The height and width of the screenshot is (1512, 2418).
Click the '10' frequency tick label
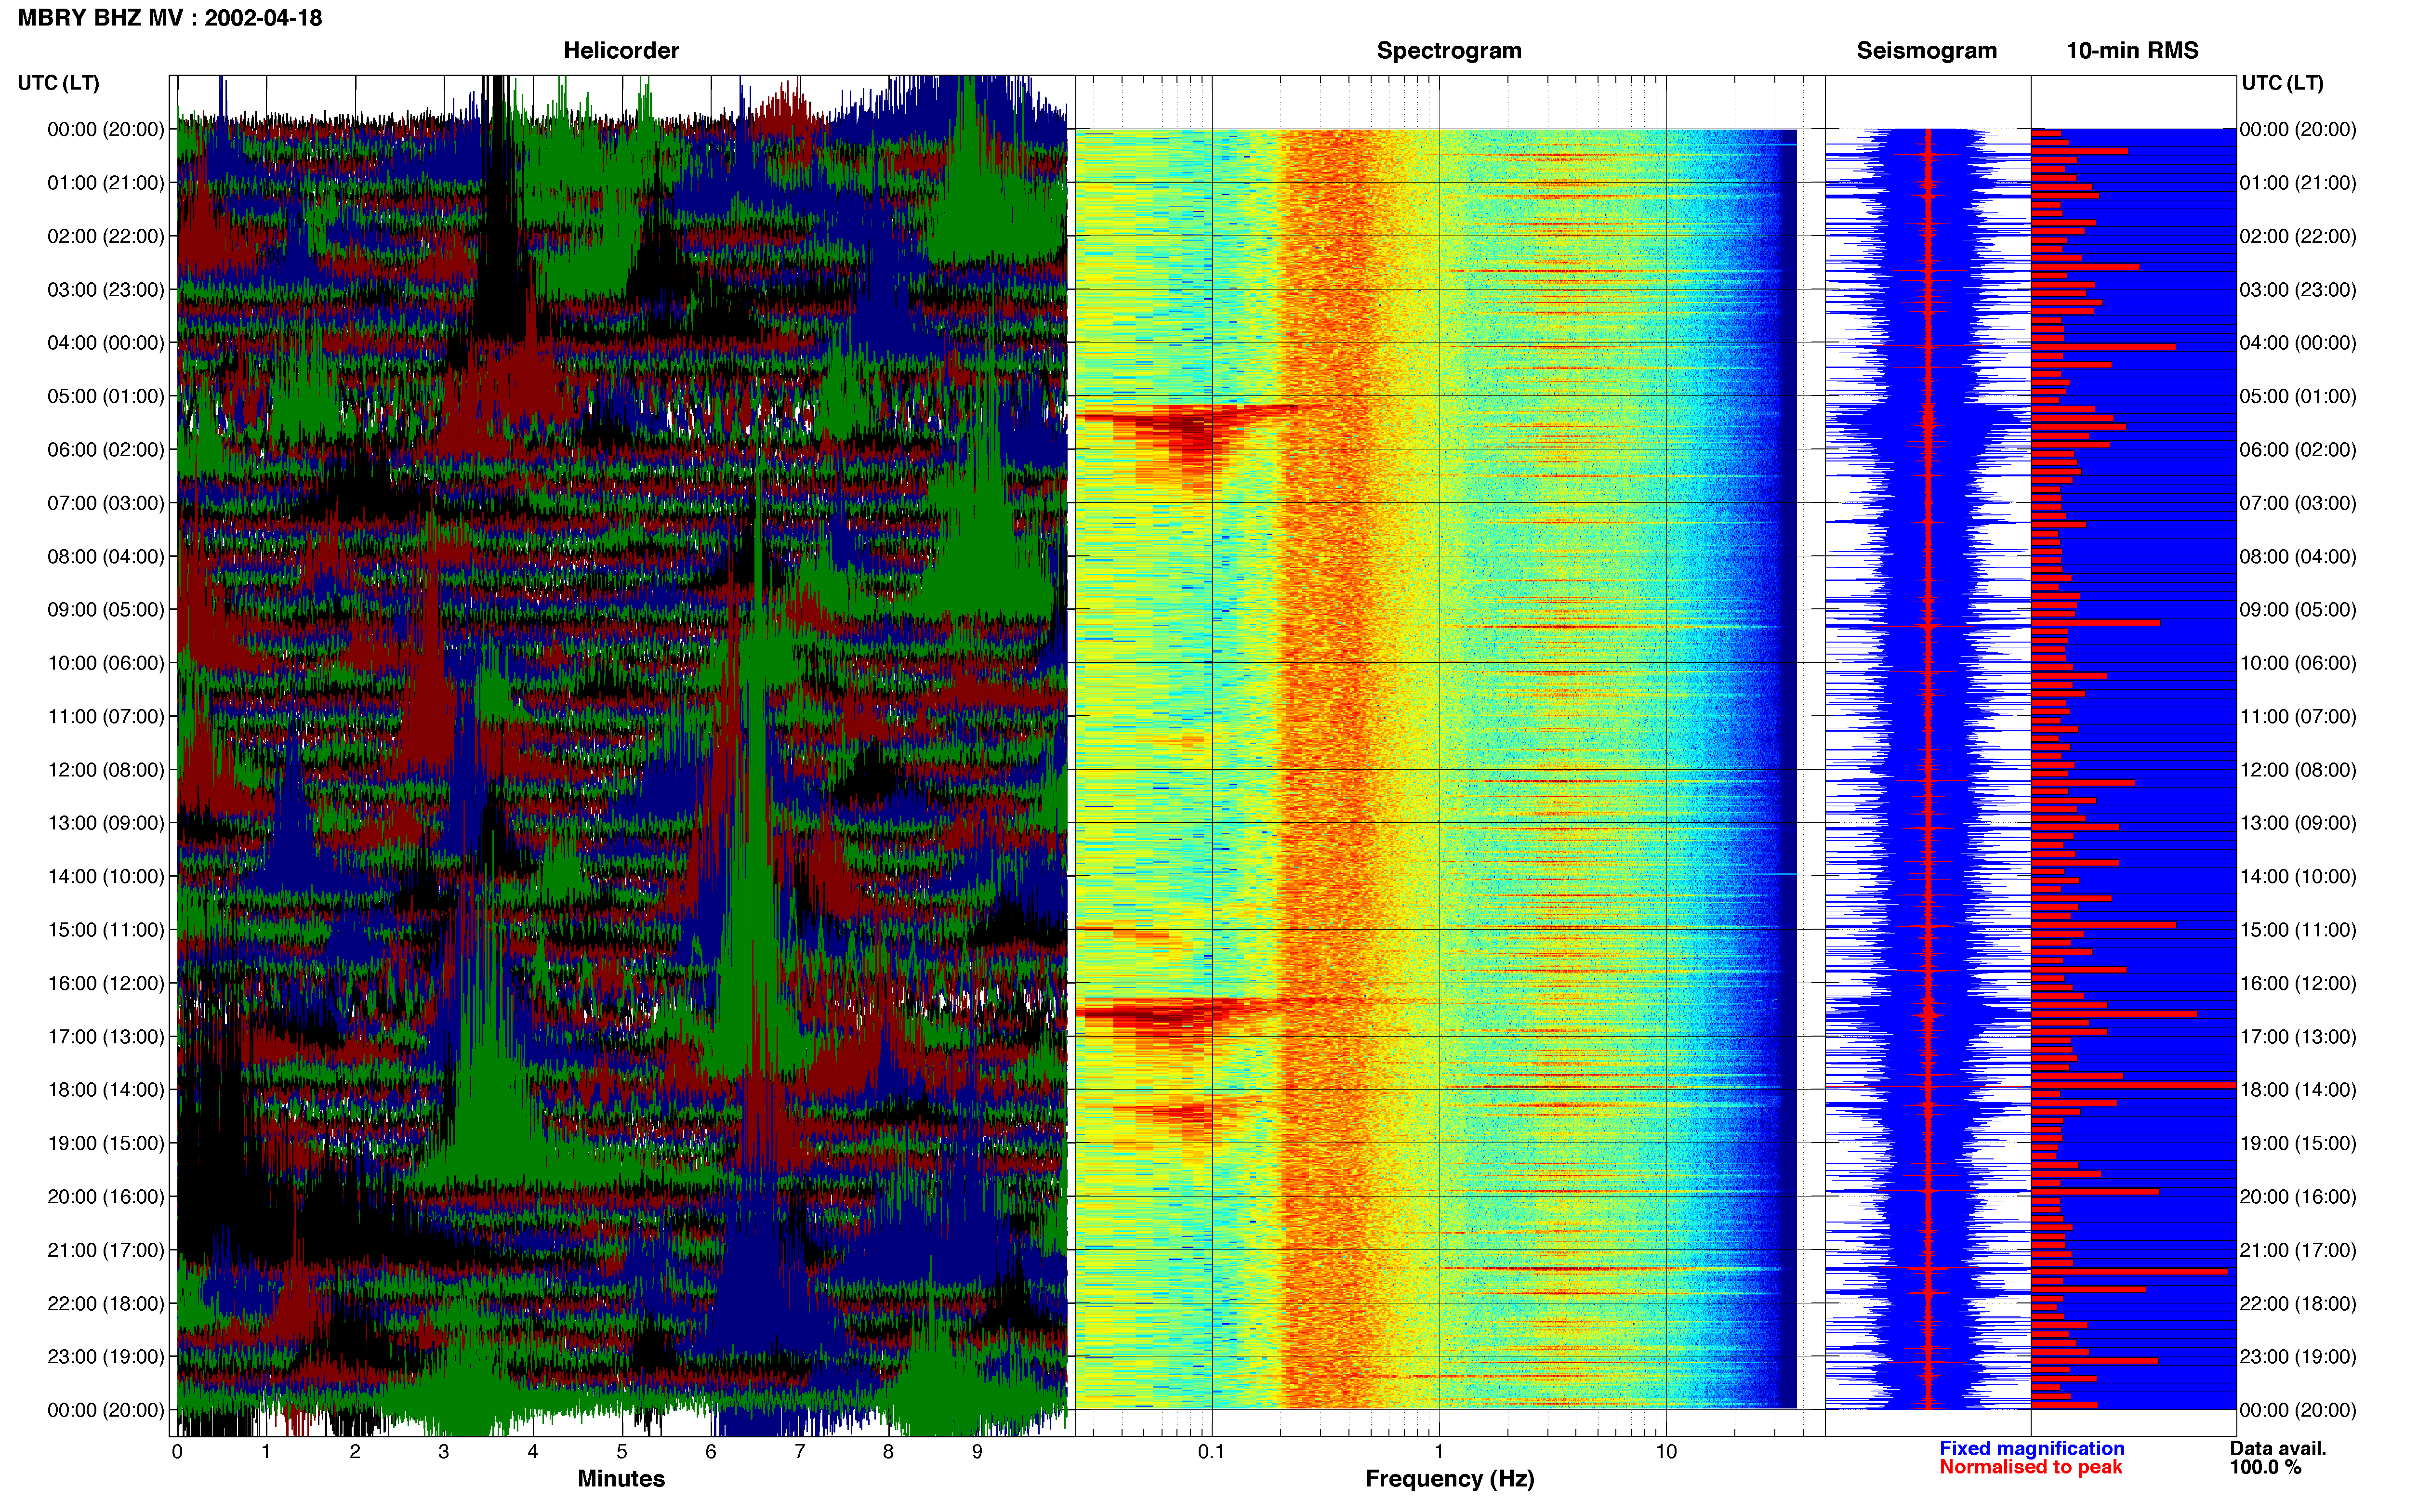pos(1666,1451)
